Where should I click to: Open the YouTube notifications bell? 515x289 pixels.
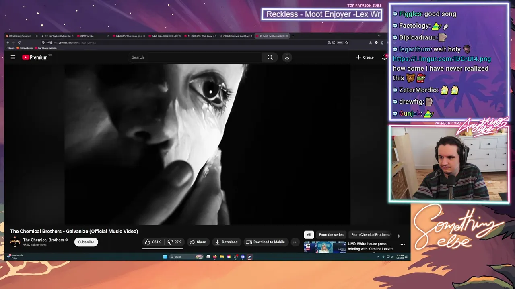(385, 57)
